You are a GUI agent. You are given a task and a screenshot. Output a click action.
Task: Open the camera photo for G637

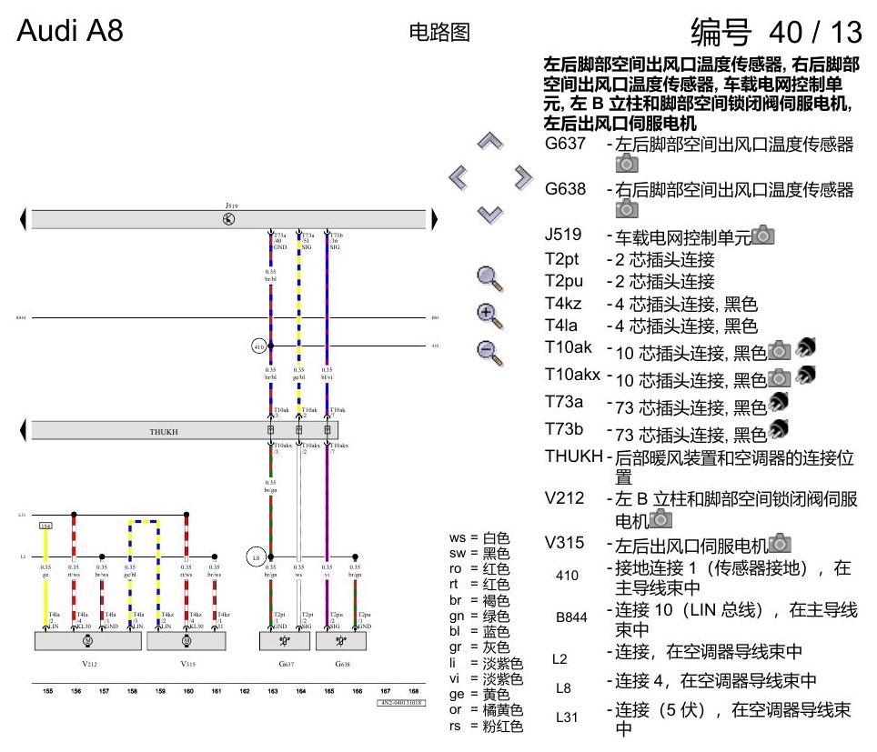tap(627, 164)
